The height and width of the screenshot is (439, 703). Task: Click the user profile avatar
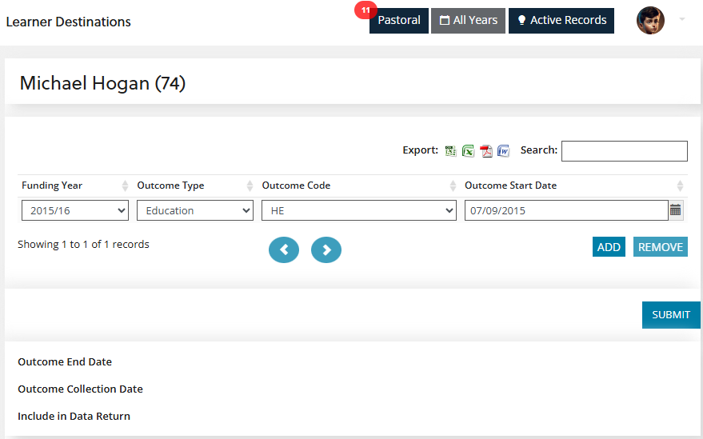pyautogui.click(x=650, y=21)
